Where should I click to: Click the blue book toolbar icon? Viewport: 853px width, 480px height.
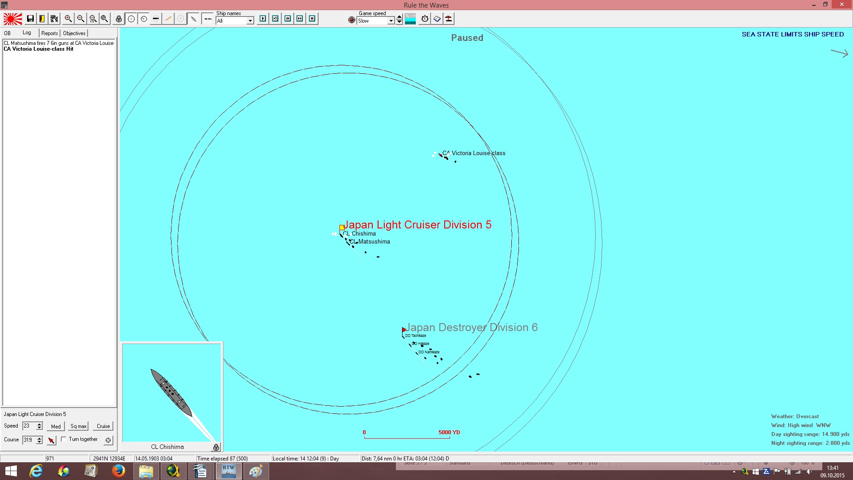point(437,19)
